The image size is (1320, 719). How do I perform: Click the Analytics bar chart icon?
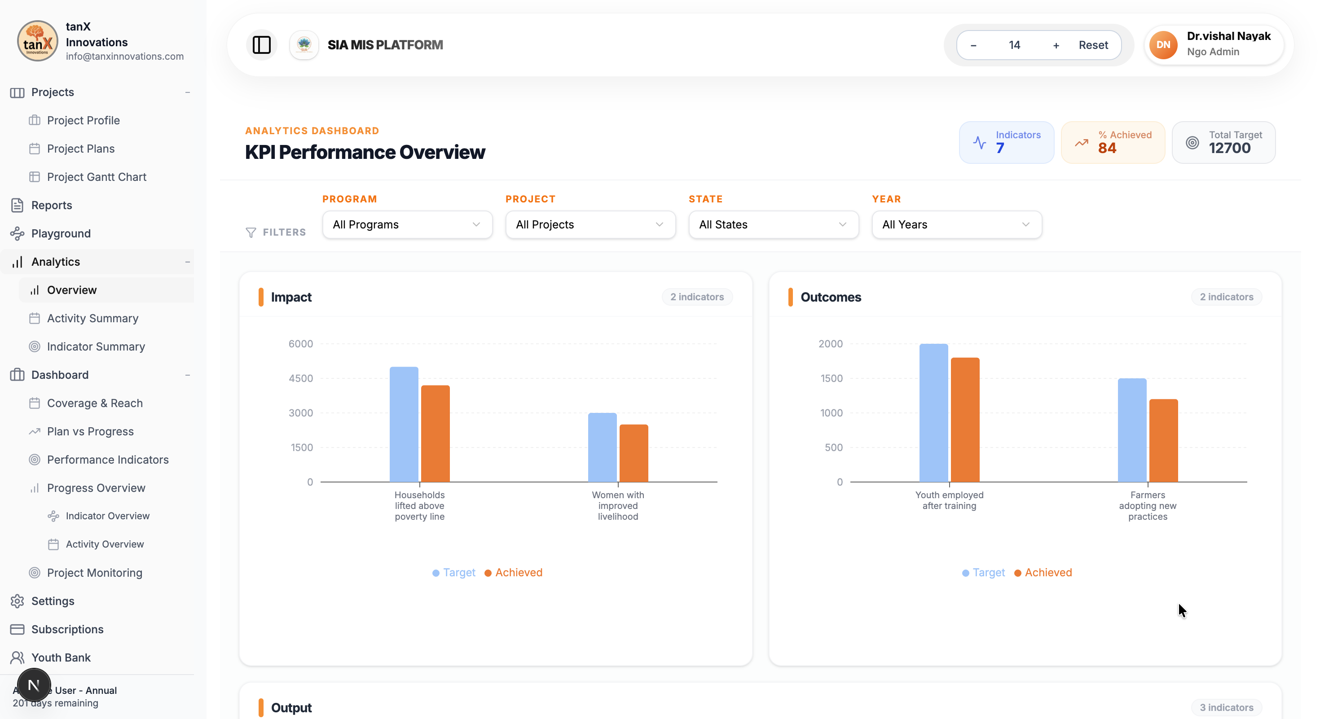(18, 262)
